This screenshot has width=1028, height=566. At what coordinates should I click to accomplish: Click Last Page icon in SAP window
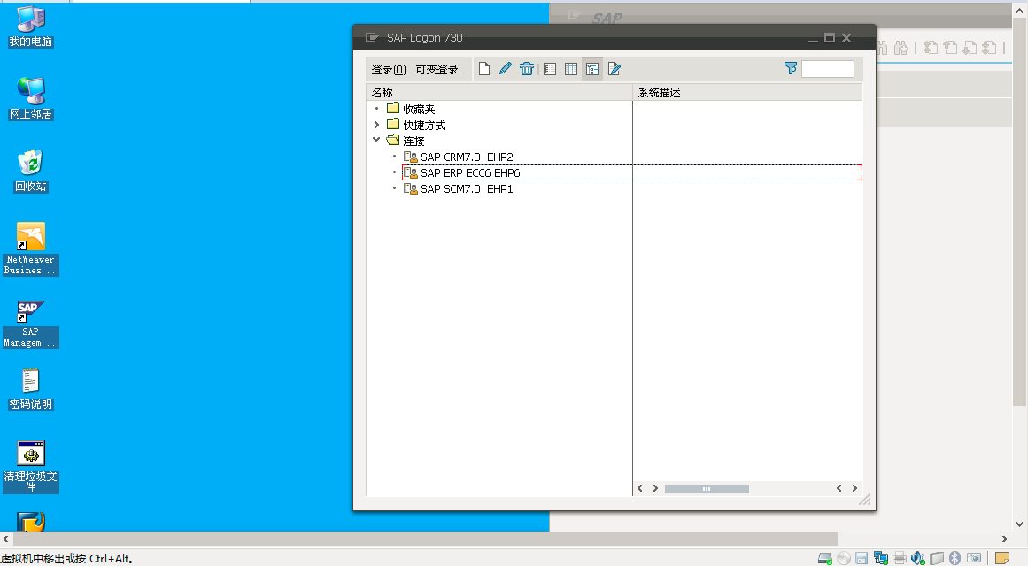[989, 48]
